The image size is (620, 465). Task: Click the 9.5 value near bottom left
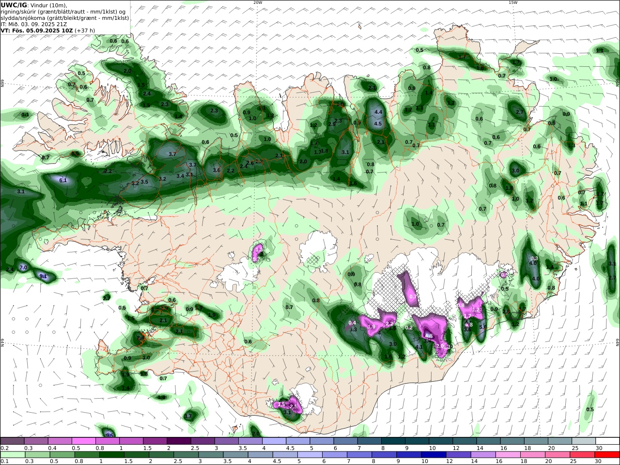109,435
